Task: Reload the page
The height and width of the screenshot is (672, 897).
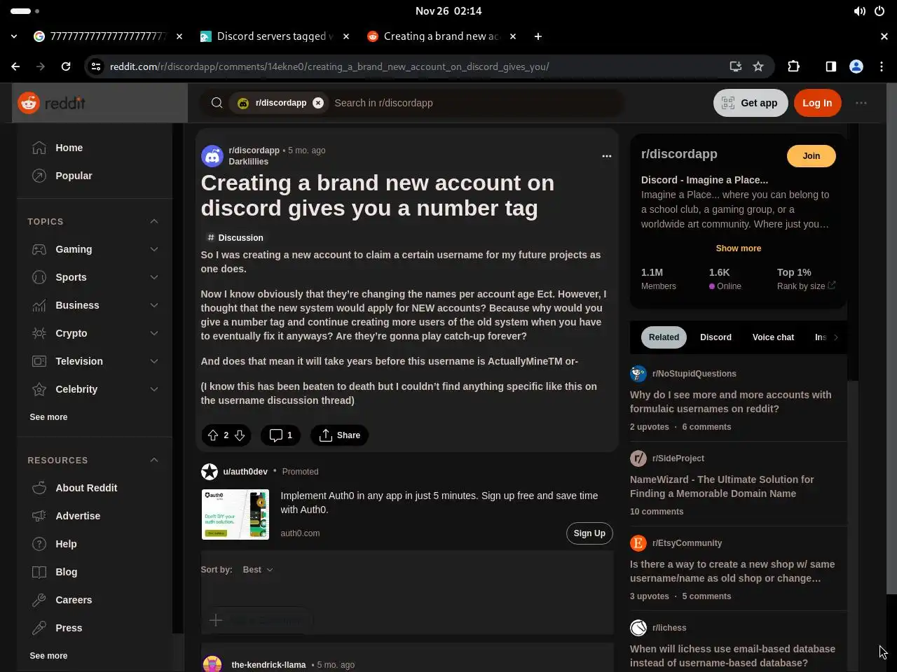Action: coord(66,66)
